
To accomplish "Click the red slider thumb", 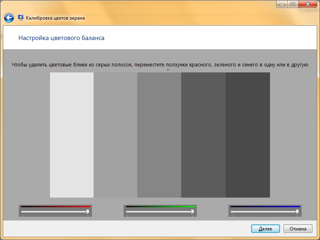I will coord(88,211).
